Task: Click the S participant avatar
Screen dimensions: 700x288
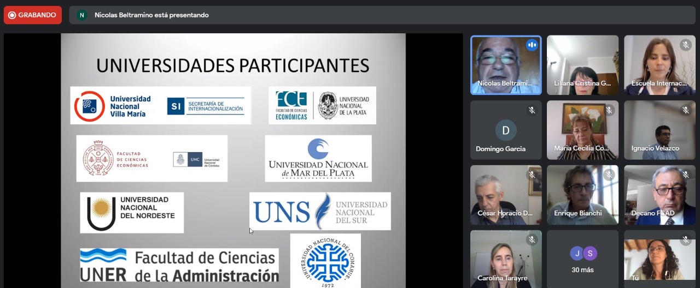Action: (590, 254)
